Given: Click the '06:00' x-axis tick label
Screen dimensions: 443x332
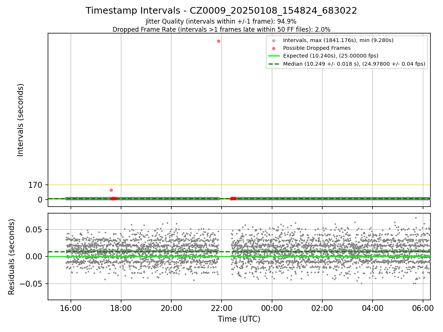Looking at the screenshot, I should point(423,308).
